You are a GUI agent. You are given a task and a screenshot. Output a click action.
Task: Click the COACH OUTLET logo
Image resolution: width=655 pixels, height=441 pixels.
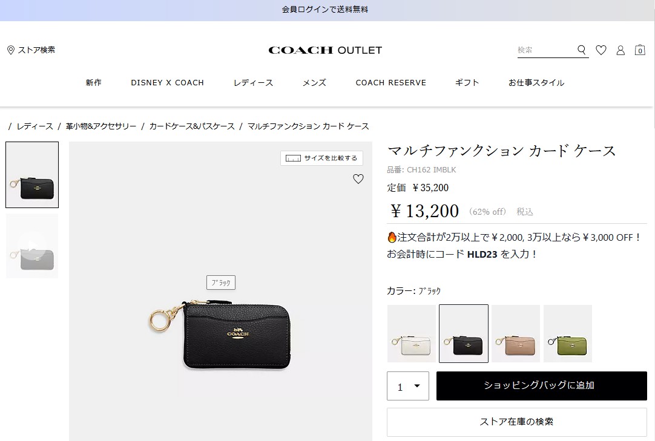pos(325,50)
